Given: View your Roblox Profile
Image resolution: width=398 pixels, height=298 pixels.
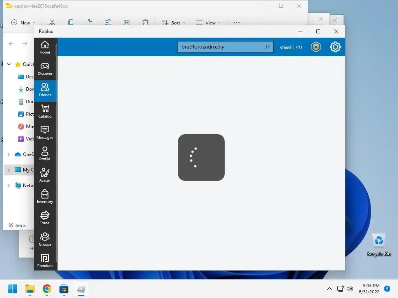Looking at the screenshot, I should 45,154.
